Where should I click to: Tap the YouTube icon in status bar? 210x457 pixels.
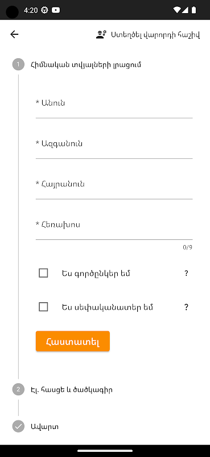click(x=56, y=10)
